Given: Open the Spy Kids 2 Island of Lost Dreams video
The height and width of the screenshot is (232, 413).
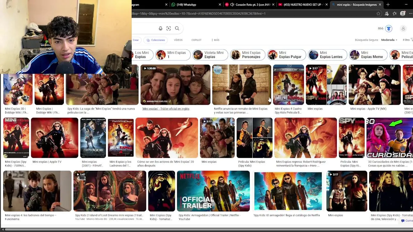Looking at the screenshot, I should point(110,191).
